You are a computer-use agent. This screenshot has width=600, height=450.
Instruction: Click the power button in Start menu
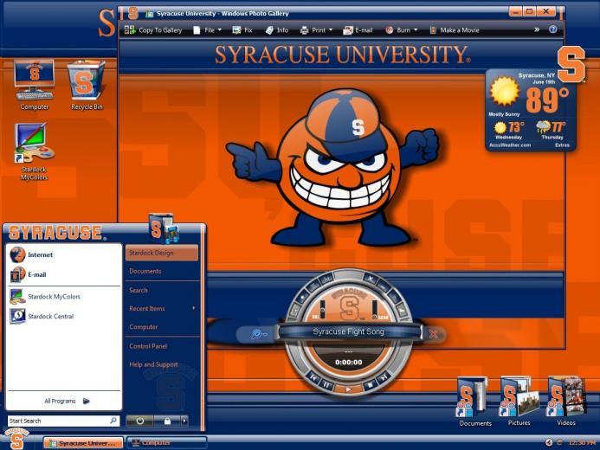point(139,421)
